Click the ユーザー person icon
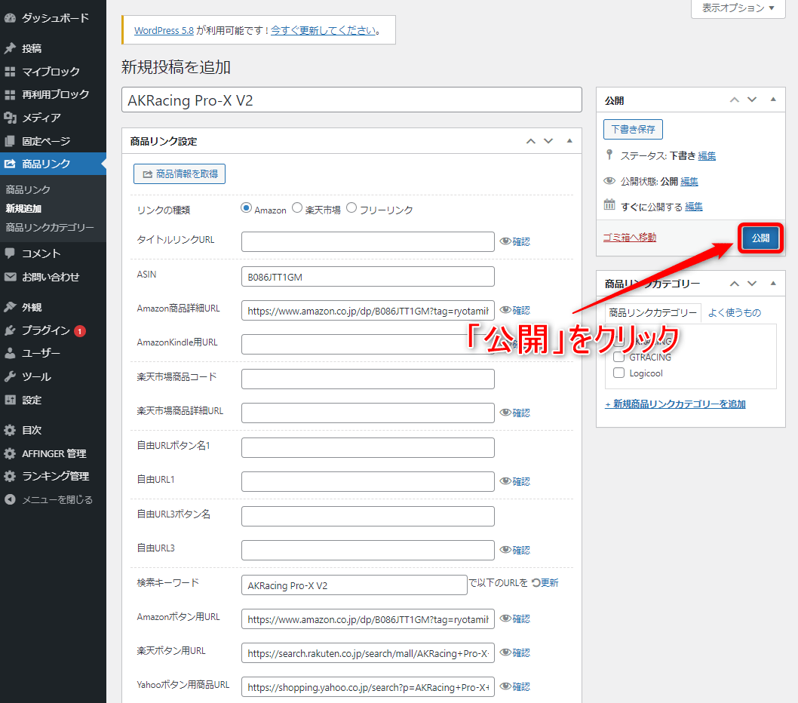The image size is (798, 703). click(x=10, y=353)
